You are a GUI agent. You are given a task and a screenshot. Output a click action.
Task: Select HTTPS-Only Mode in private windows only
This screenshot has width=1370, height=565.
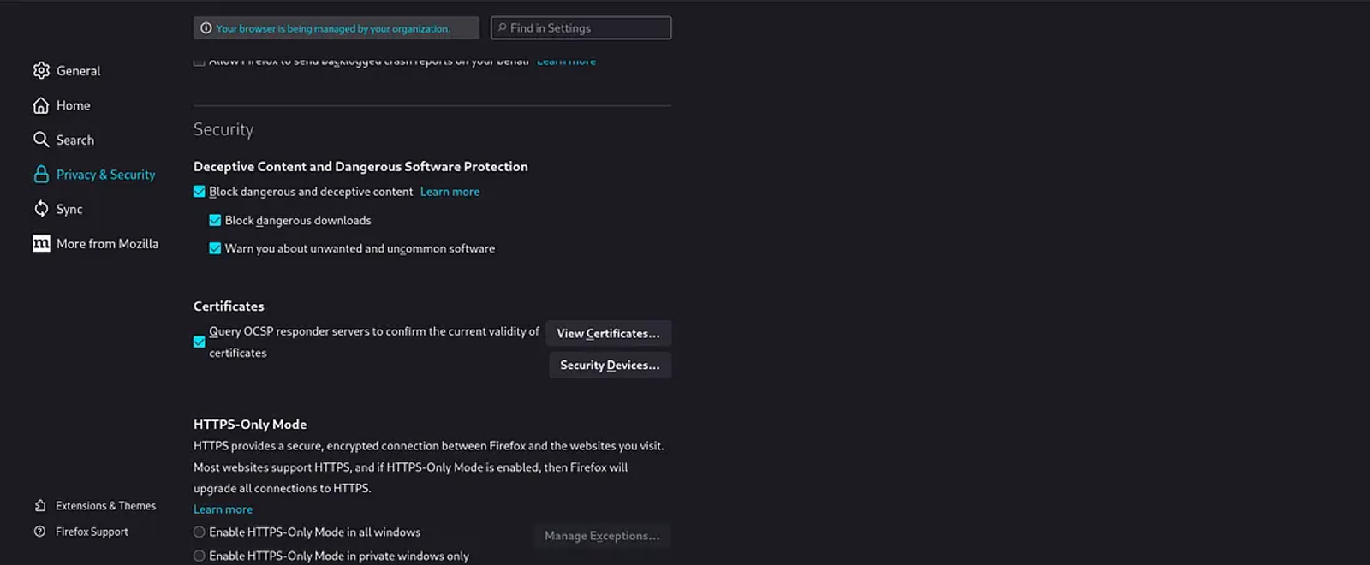point(200,556)
